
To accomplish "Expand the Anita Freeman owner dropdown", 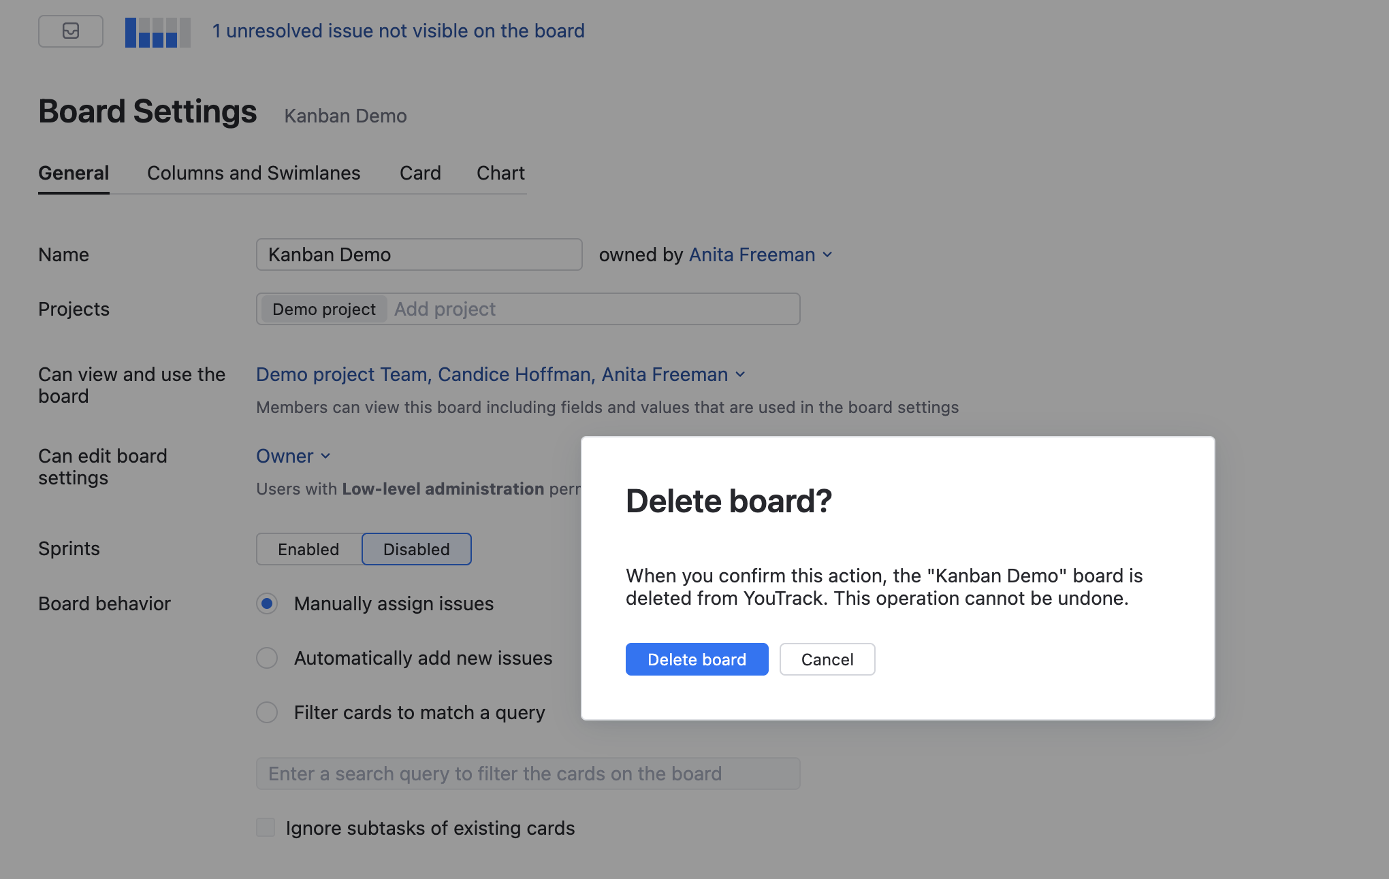I will pos(761,254).
